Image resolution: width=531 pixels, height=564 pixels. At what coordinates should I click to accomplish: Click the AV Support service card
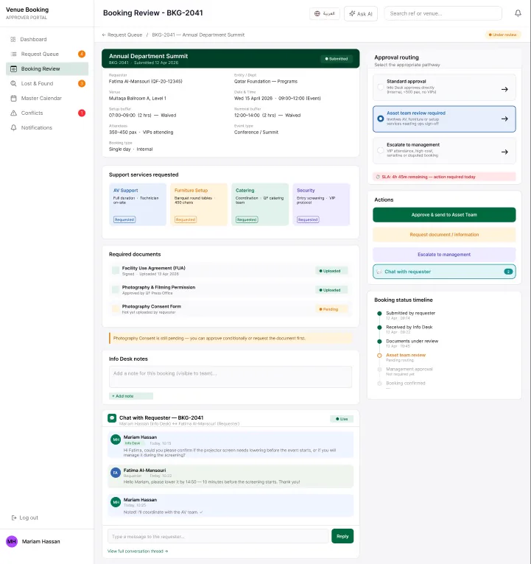pyautogui.click(x=138, y=205)
